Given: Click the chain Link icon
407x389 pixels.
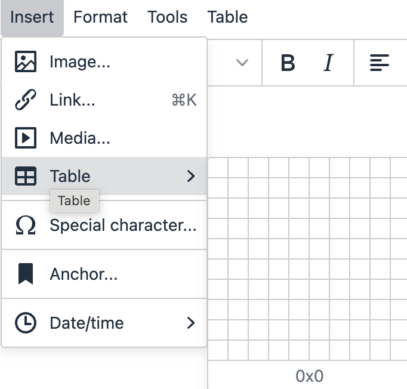Looking at the screenshot, I should coord(26,100).
